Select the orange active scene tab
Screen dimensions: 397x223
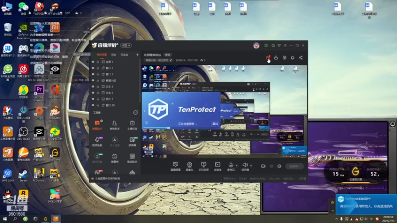point(102,55)
